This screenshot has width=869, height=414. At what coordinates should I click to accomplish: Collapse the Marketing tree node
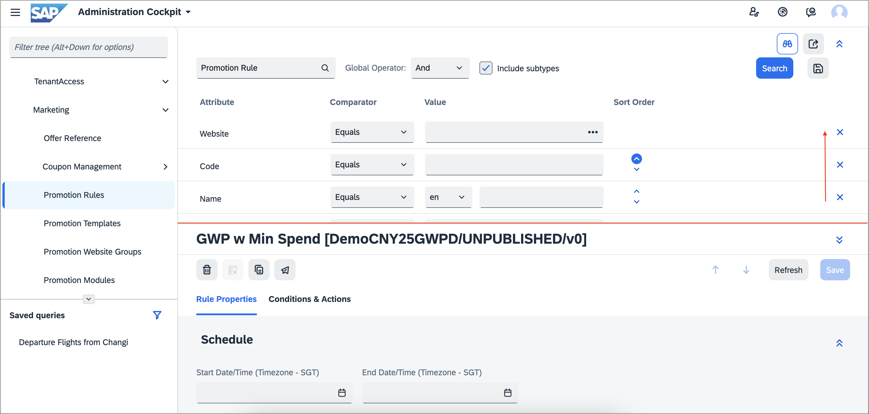pos(165,110)
